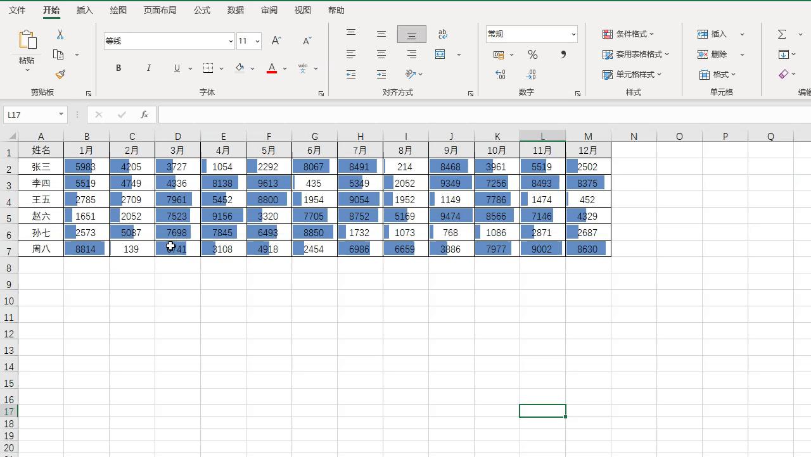Click the wrap text icon
The width and height of the screenshot is (811, 457).
coord(442,34)
